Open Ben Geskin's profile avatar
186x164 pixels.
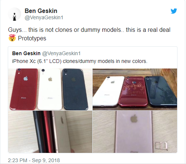[x=14, y=14]
